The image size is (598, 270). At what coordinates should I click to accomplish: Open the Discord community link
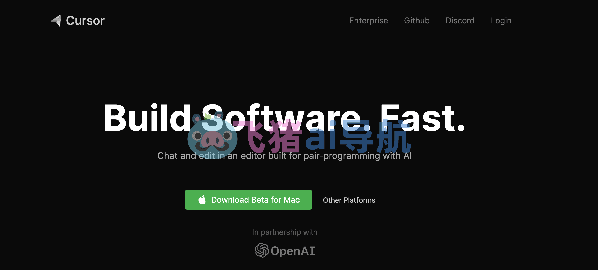pos(460,21)
